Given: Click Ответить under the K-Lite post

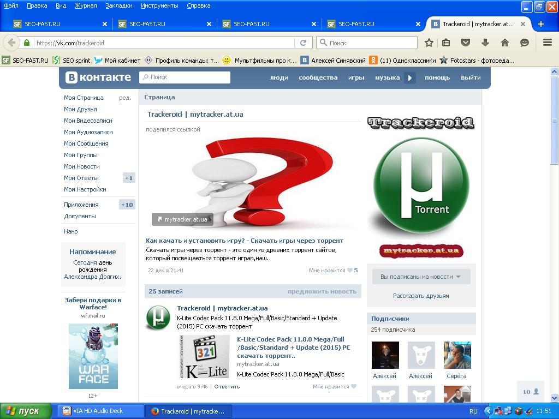Looking at the screenshot, I should click(x=227, y=387).
